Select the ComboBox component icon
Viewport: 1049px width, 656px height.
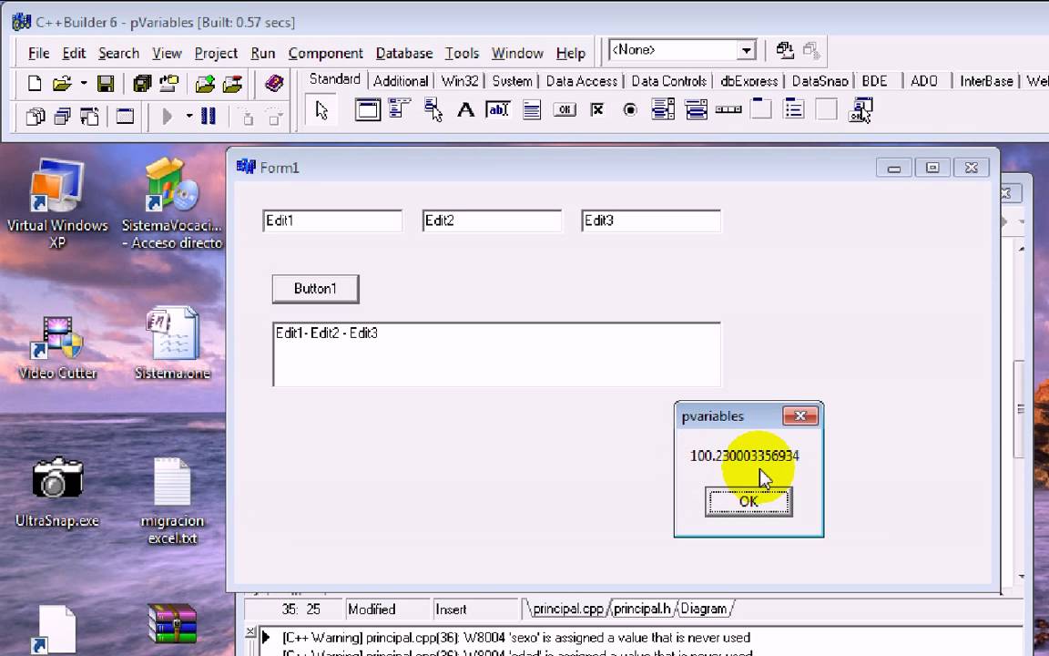click(696, 109)
